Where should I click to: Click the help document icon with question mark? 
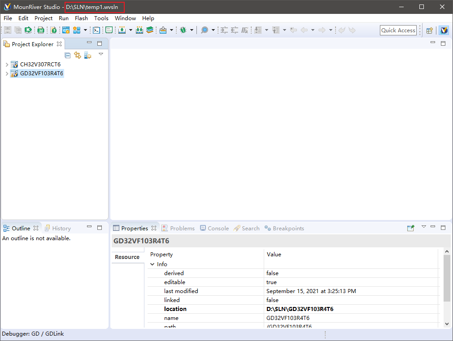pos(53,30)
